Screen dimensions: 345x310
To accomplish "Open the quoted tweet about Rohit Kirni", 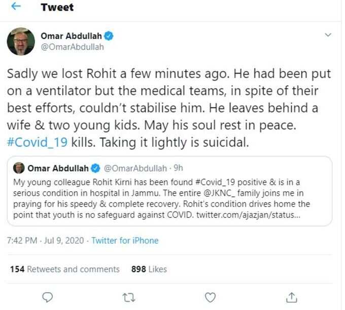I will click(169, 191).
